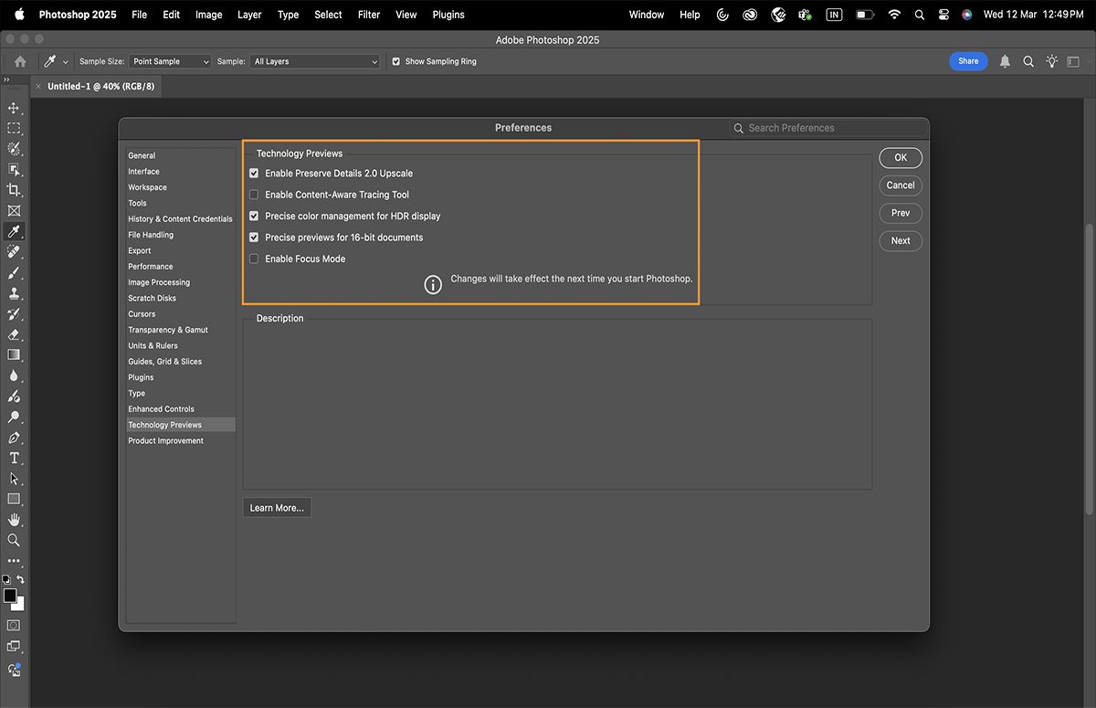Select Scratch Disks in preferences list
Viewport: 1096px width, 708px height.
pyautogui.click(x=153, y=299)
